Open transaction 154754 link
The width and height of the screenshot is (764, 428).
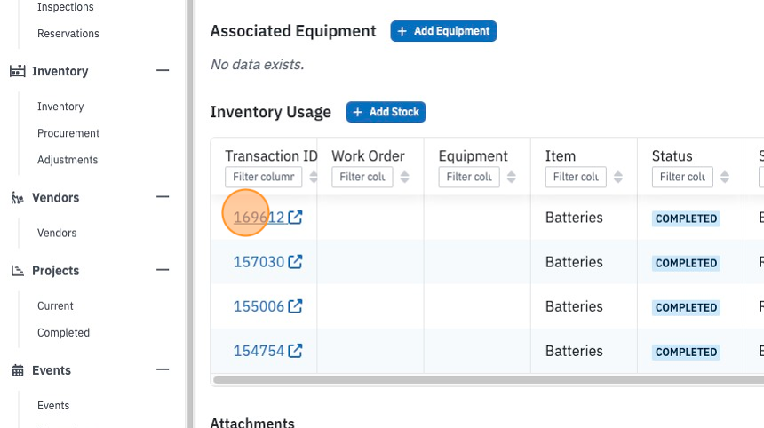point(259,351)
